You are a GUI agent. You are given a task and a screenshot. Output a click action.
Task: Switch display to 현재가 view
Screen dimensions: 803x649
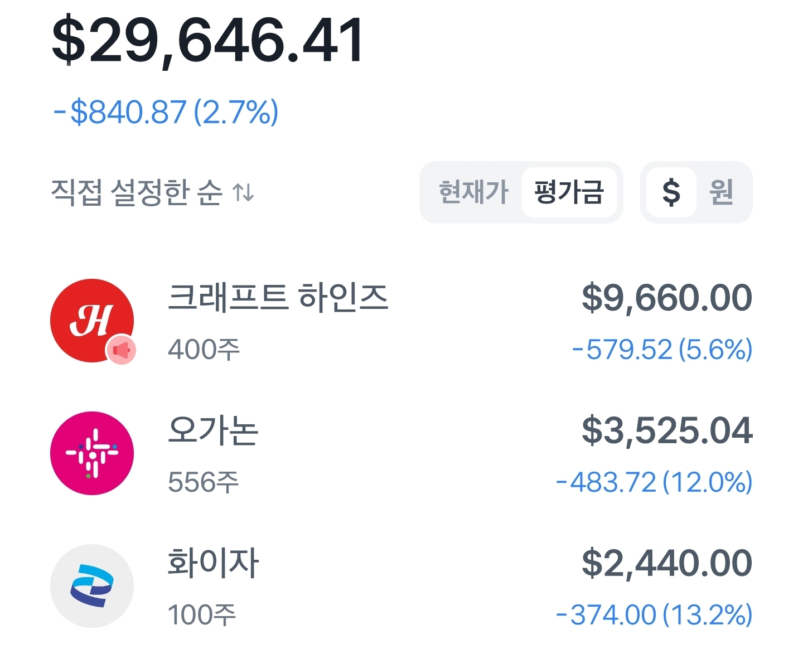[x=473, y=192]
